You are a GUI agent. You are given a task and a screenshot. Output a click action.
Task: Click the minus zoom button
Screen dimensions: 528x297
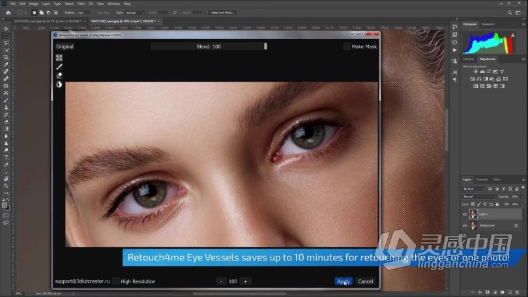pyautogui.click(x=221, y=281)
